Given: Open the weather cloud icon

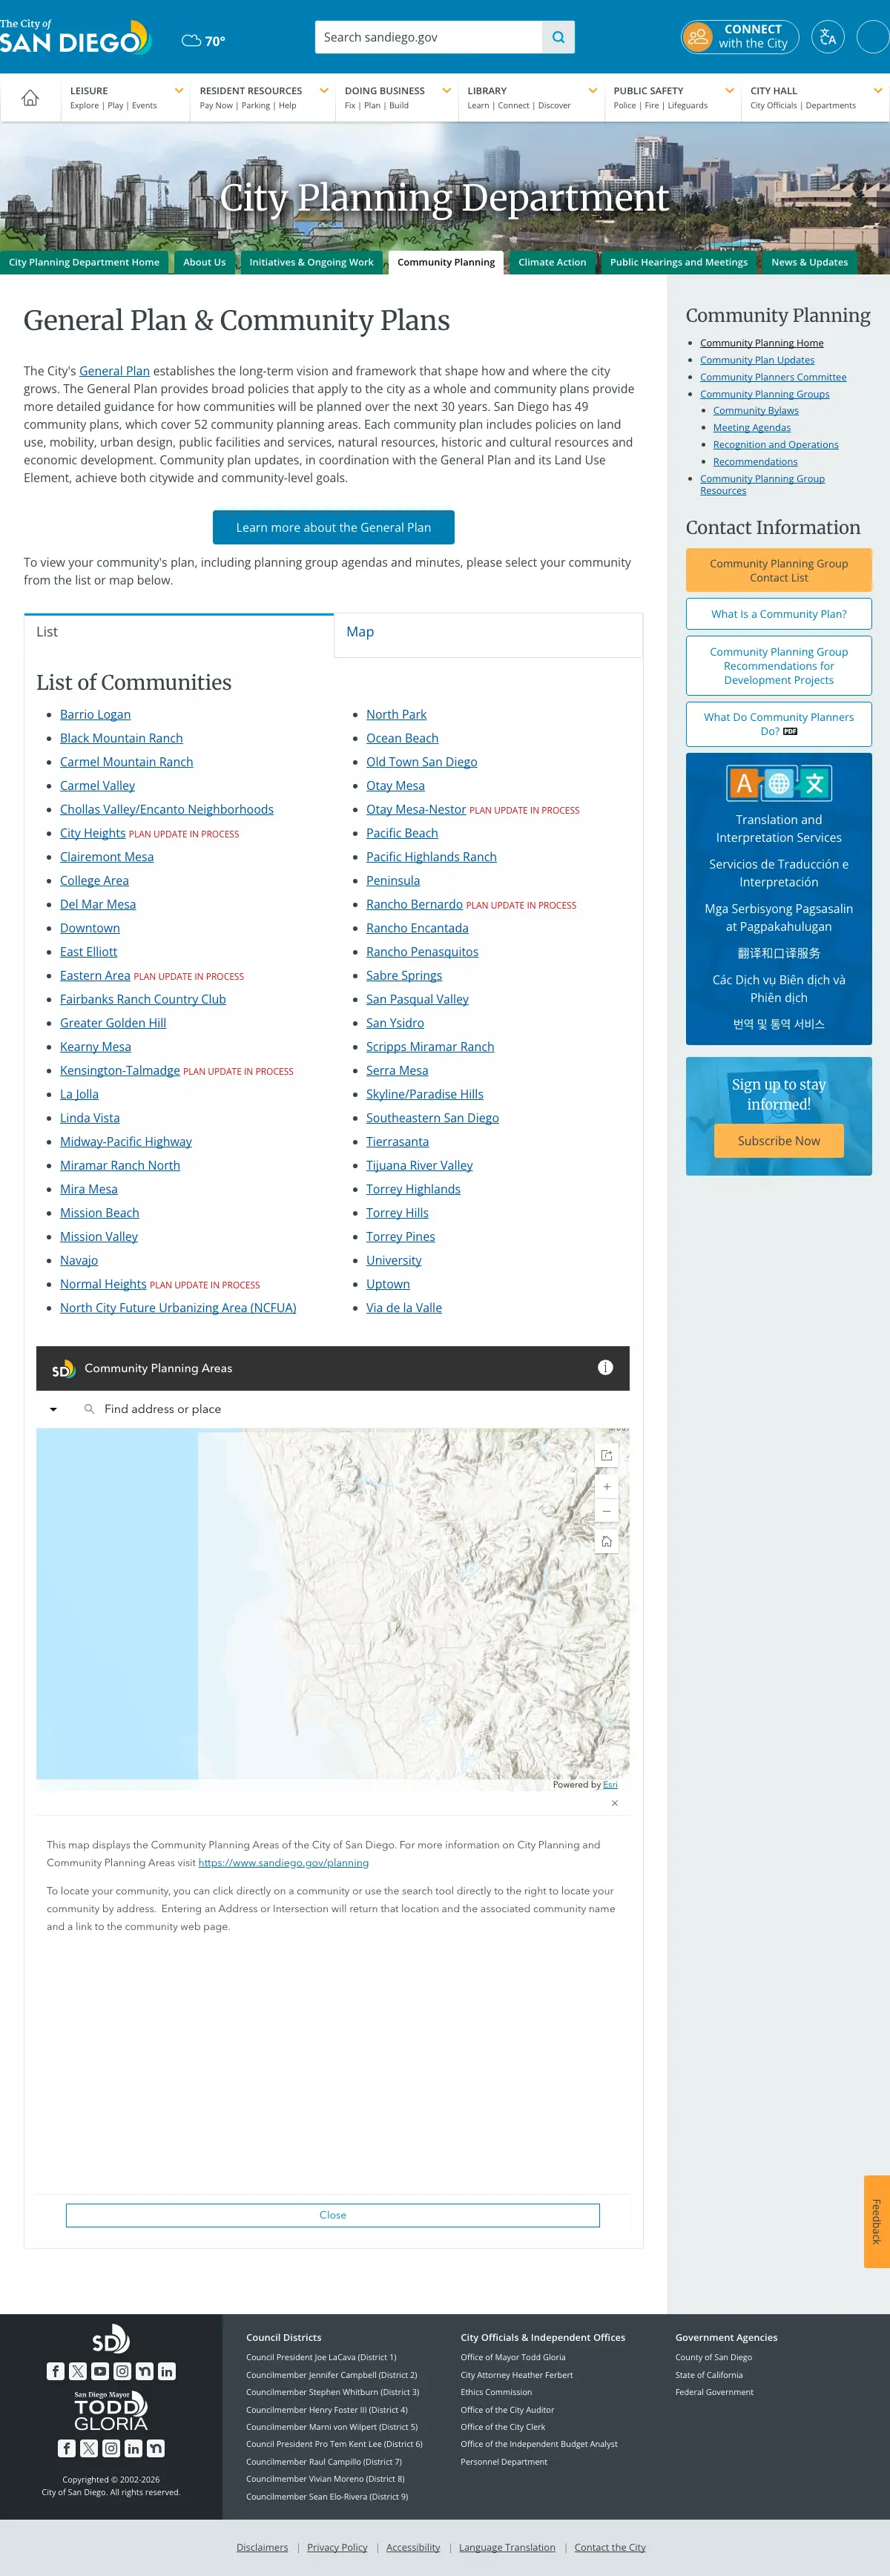Looking at the screenshot, I should pyautogui.click(x=191, y=41).
